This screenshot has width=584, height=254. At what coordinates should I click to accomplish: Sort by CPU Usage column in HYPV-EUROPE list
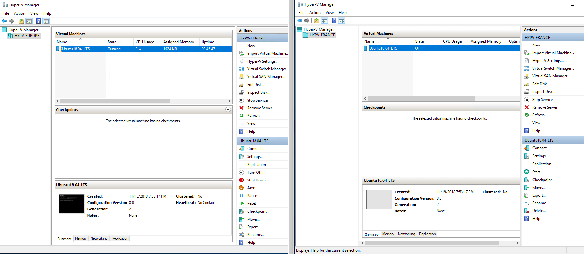click(x=147, y=42)
